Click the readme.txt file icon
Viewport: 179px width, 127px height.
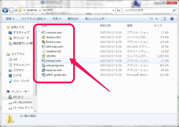pos(43,51)
